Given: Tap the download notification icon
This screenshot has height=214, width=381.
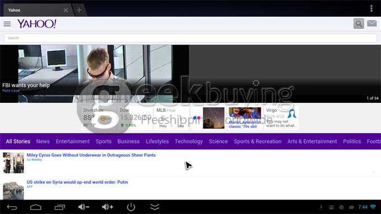Looking at the screenshot, I should (x=321, y=207).
